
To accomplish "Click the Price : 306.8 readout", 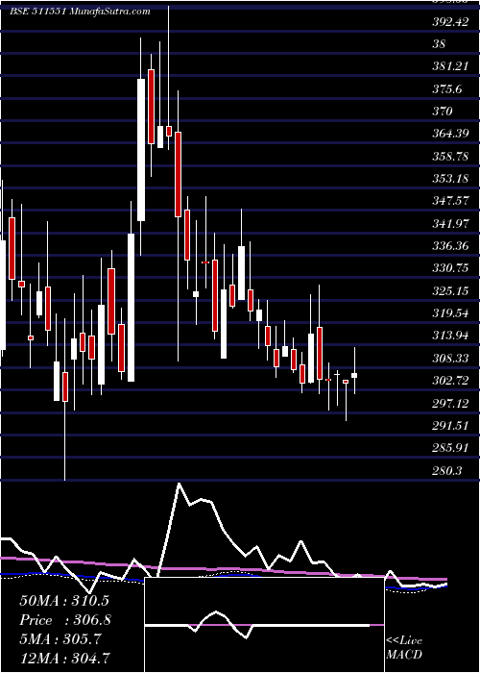I will [x=65, y=620].
